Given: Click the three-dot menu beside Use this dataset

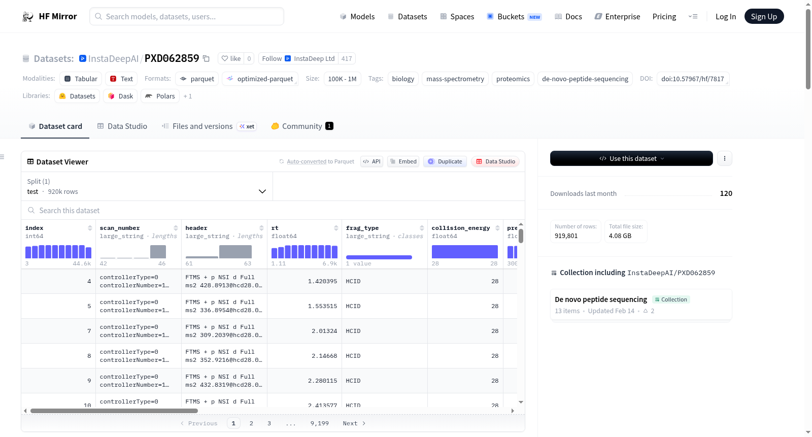Looking at the screenshot, I should click(725, 158).
